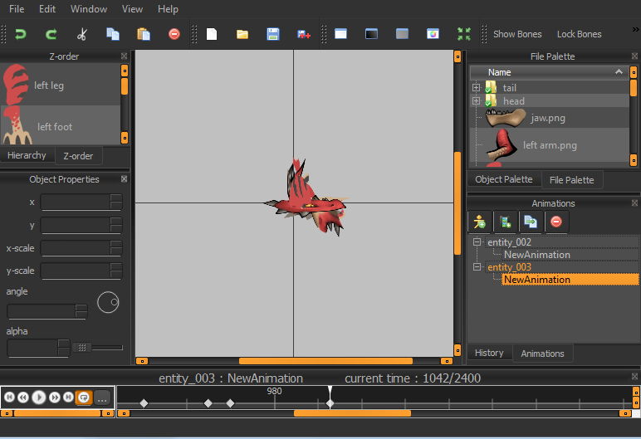Select the left leg sprite in Z-order
641x439 pixels.
click(61, 85)
